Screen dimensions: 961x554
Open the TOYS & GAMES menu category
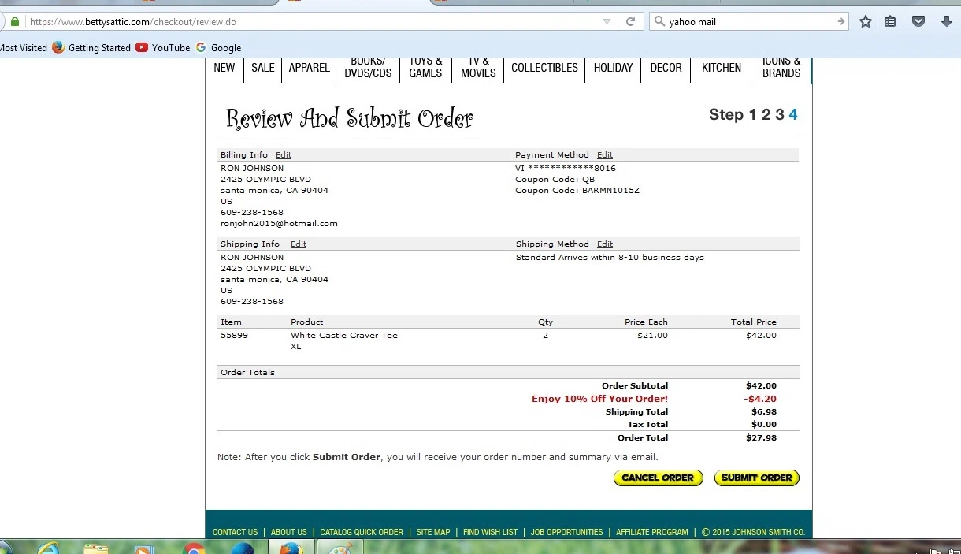point(425,68)
